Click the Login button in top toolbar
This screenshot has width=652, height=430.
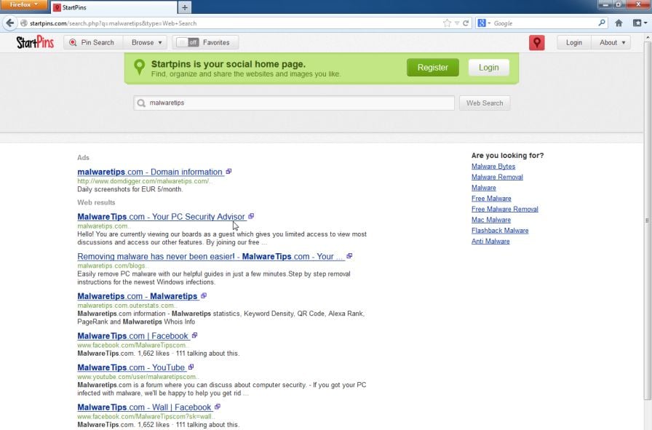pyautogui.click(x=574, y=42)
